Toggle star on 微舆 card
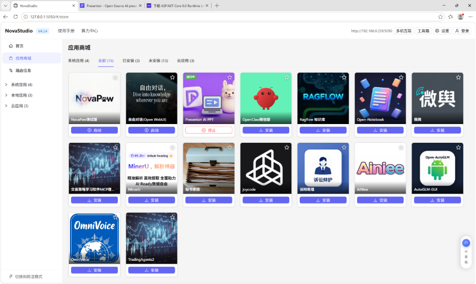 pos(458,77)
